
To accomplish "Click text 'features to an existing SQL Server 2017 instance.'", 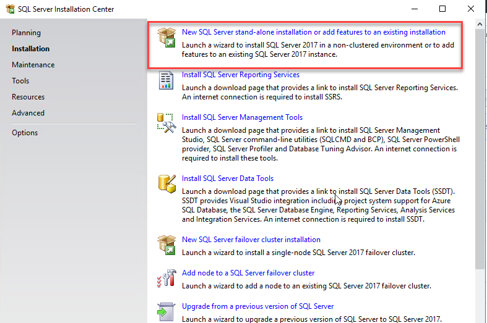I will pos(259,54).
